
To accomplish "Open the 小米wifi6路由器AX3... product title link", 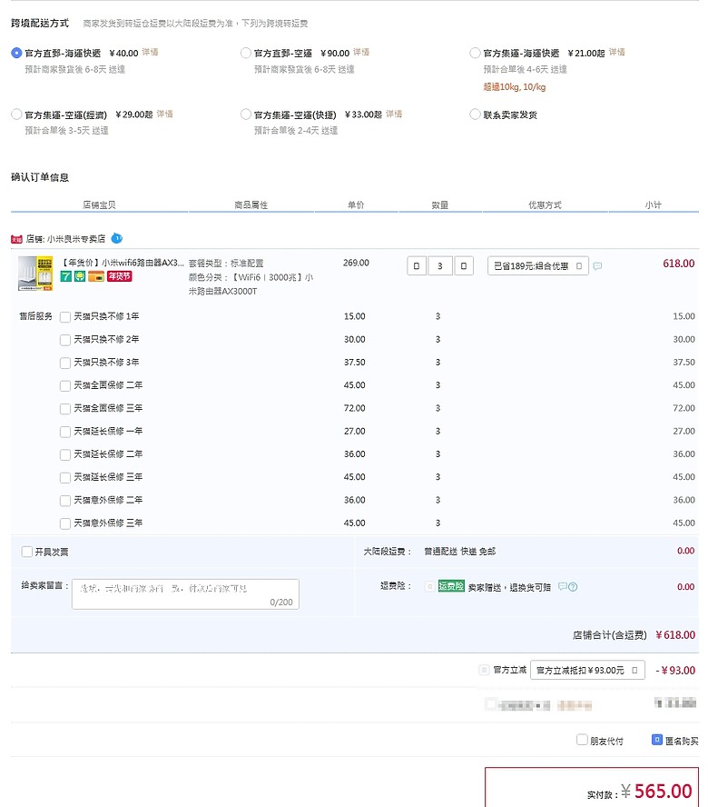I will coord(123,263).
